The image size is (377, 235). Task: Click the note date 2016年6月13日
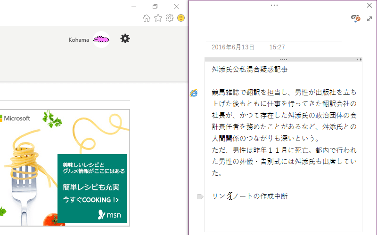(233, 47)
